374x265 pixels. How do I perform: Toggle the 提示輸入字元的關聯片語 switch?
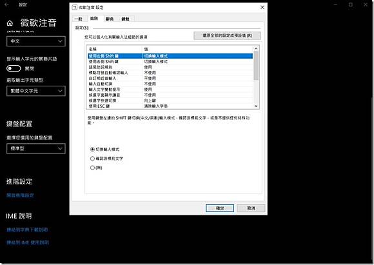[14, 69]
